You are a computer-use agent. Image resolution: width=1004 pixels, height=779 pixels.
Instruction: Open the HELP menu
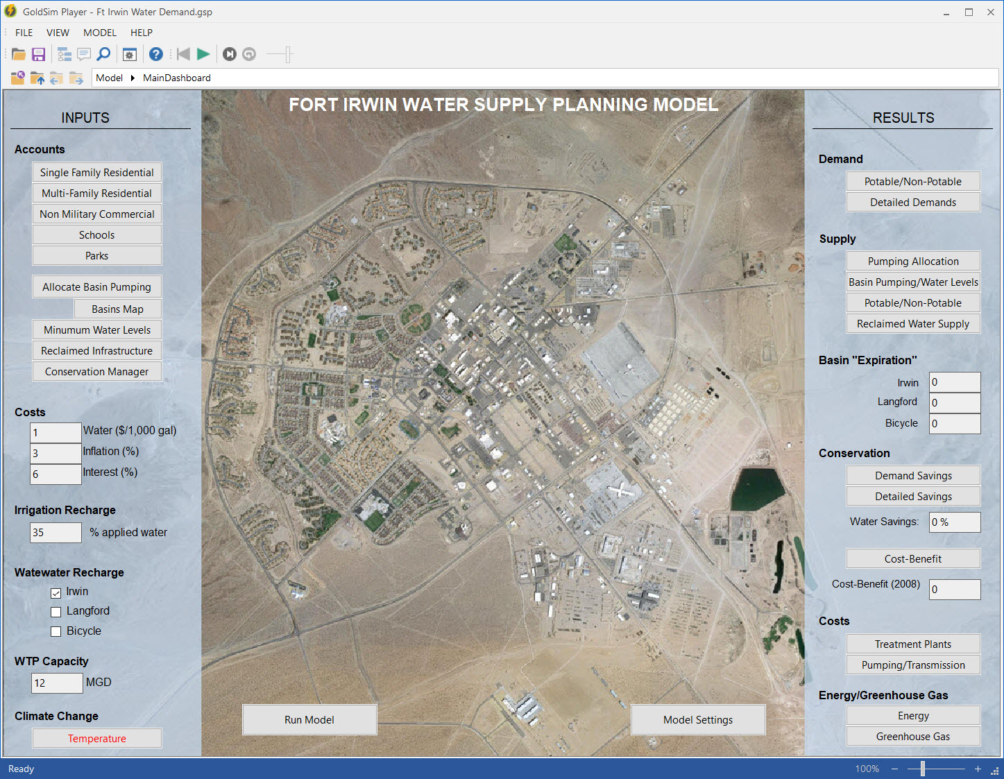142,33
